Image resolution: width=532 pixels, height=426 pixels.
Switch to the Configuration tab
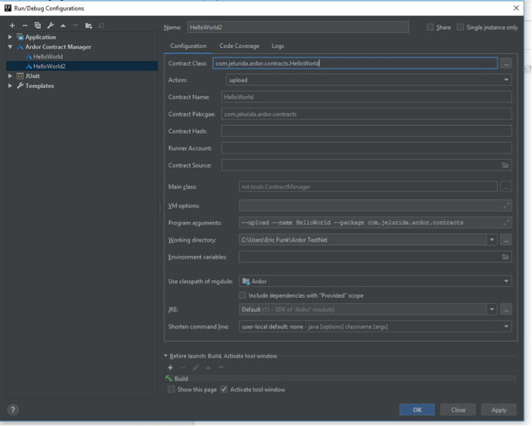click(188, 46)
